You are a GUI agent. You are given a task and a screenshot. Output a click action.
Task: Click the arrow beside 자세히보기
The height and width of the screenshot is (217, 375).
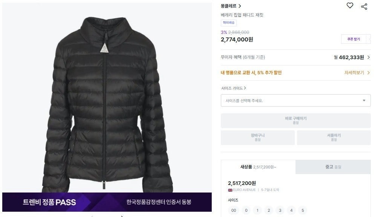(x=368, y=73)
